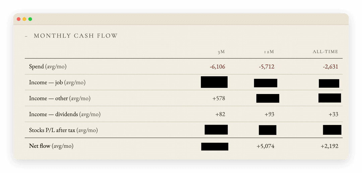Image resolution: width=362 pixels, height=173 pixels.
Task: Click the Spend (avg/mo) row label
Action: pos(48,67)
